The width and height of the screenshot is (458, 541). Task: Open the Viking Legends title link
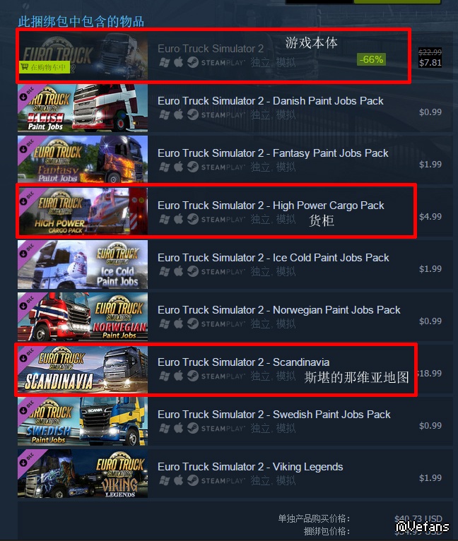pos(250,467)
